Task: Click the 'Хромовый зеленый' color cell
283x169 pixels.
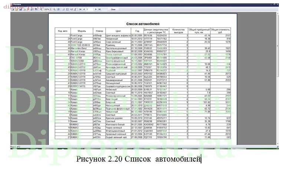Action: [x=118, y=134]
